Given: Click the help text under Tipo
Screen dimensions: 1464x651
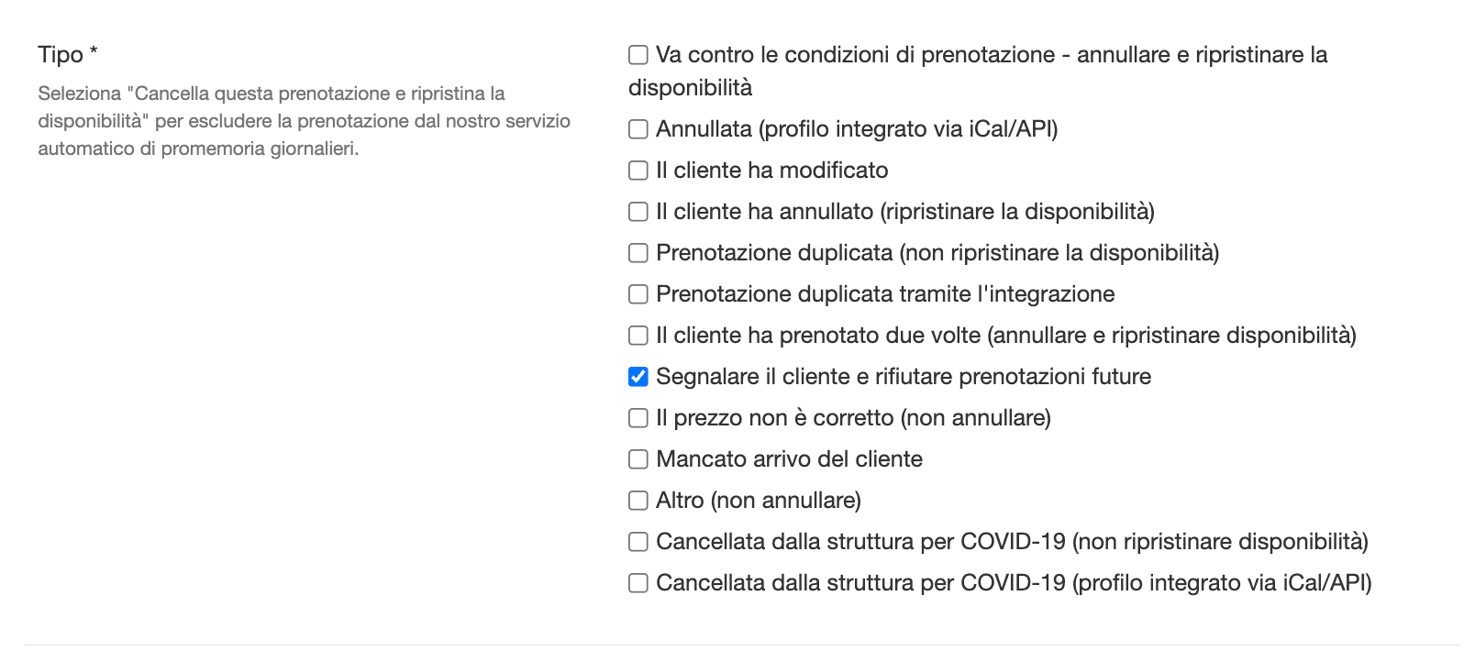Looking at the screenshot, I should pos(305,121).
